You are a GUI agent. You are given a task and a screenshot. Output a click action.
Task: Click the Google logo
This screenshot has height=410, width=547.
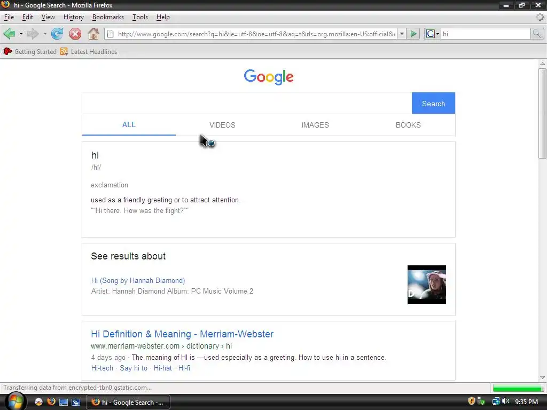point(269,77)
